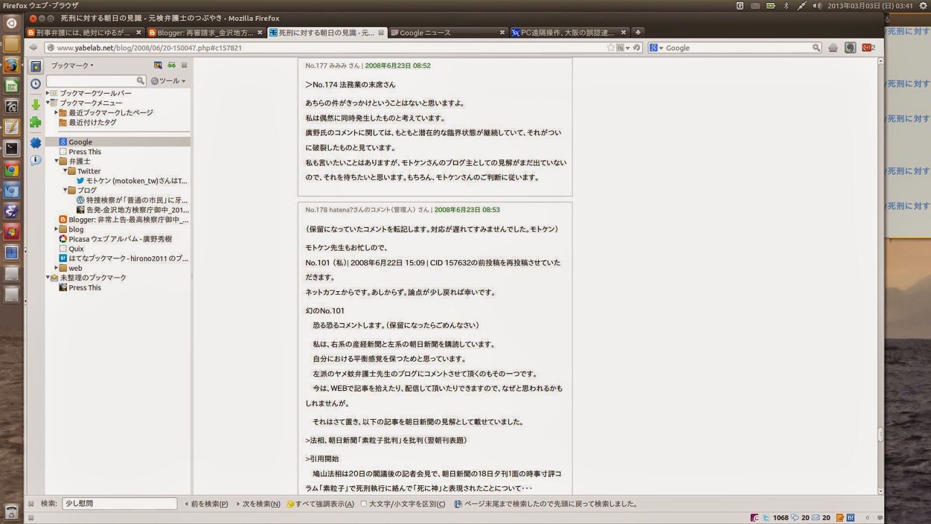The width and height of the screenshot is (931, 524).
Task: Click the chat bubbles status bar icon
Action: (795, 518)
